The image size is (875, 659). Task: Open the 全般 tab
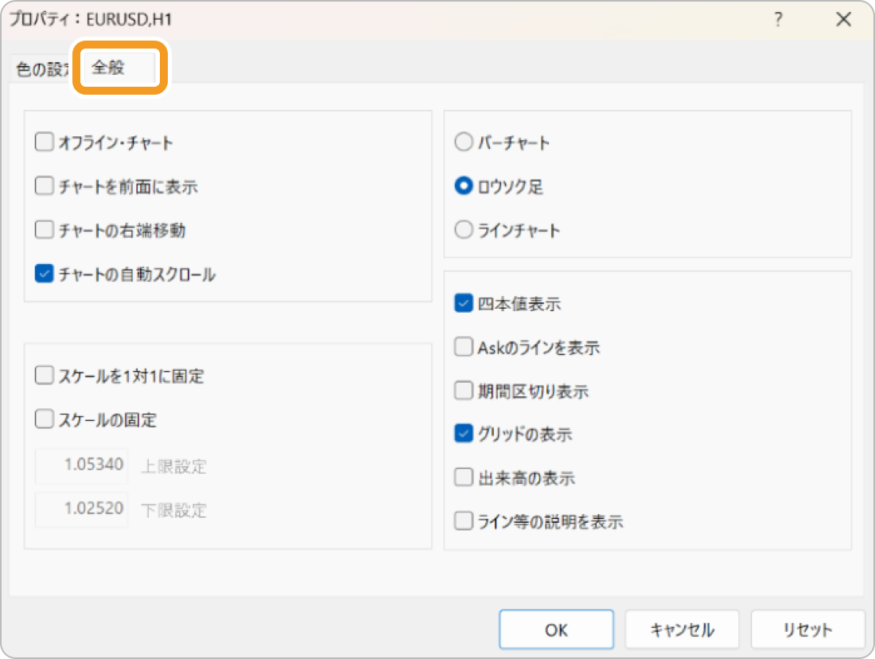click(119, 68)
